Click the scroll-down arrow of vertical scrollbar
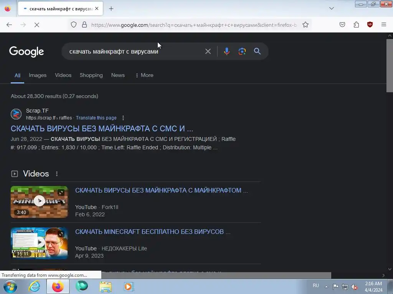 (390, 269)
